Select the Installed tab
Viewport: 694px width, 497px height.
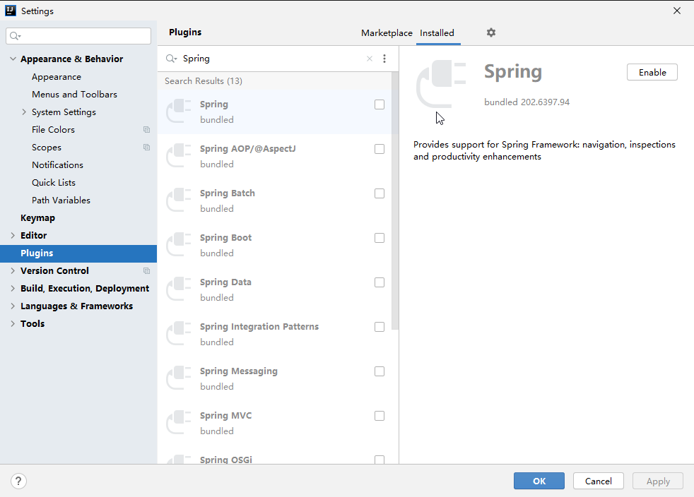pos(437,32)
